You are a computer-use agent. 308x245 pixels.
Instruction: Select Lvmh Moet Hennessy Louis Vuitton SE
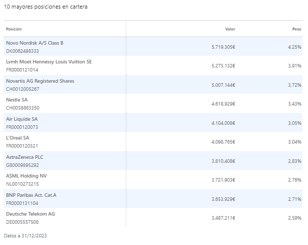[49, 62]
